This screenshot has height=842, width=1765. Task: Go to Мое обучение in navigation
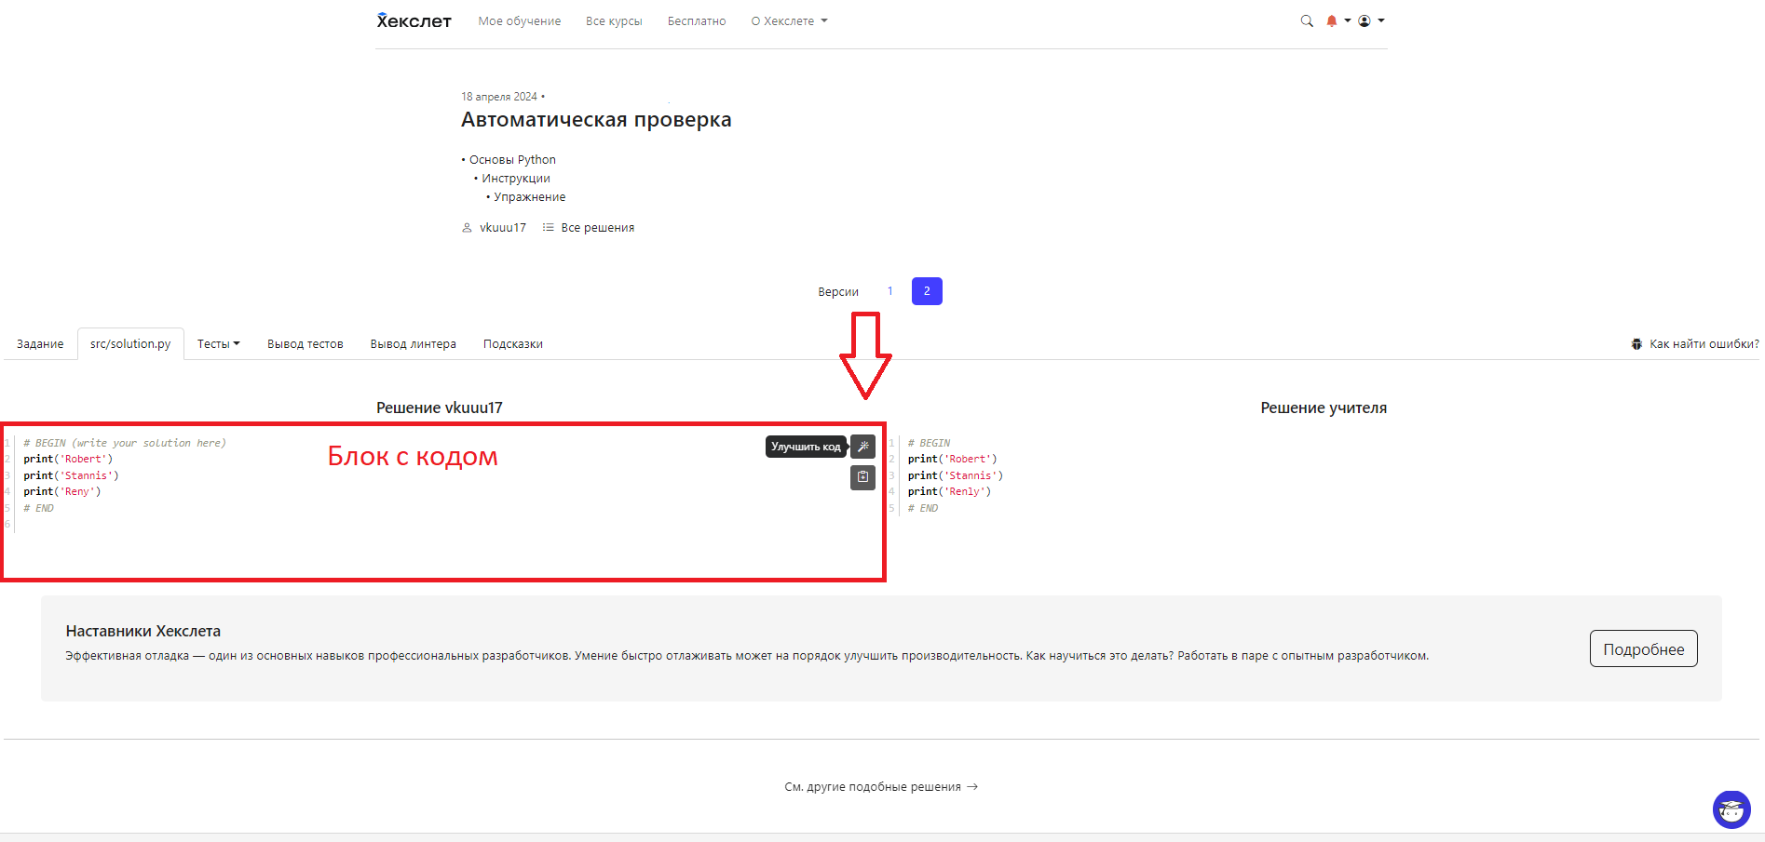tap(519, 21)
